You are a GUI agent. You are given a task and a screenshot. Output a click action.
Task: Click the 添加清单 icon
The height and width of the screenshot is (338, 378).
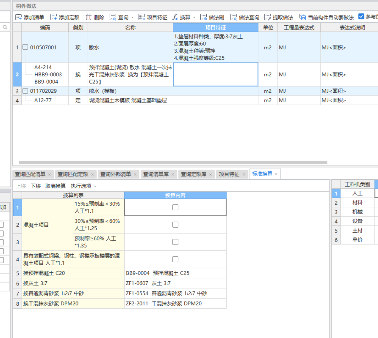pos(18,17)
